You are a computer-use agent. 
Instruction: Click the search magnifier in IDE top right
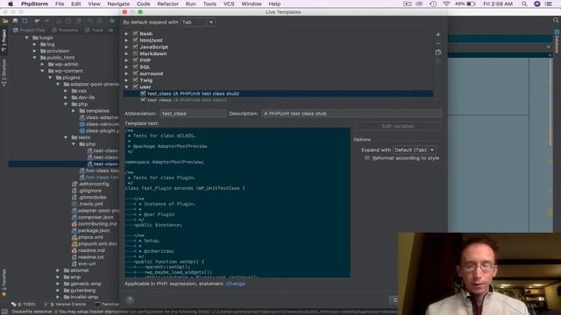[556, 20]
